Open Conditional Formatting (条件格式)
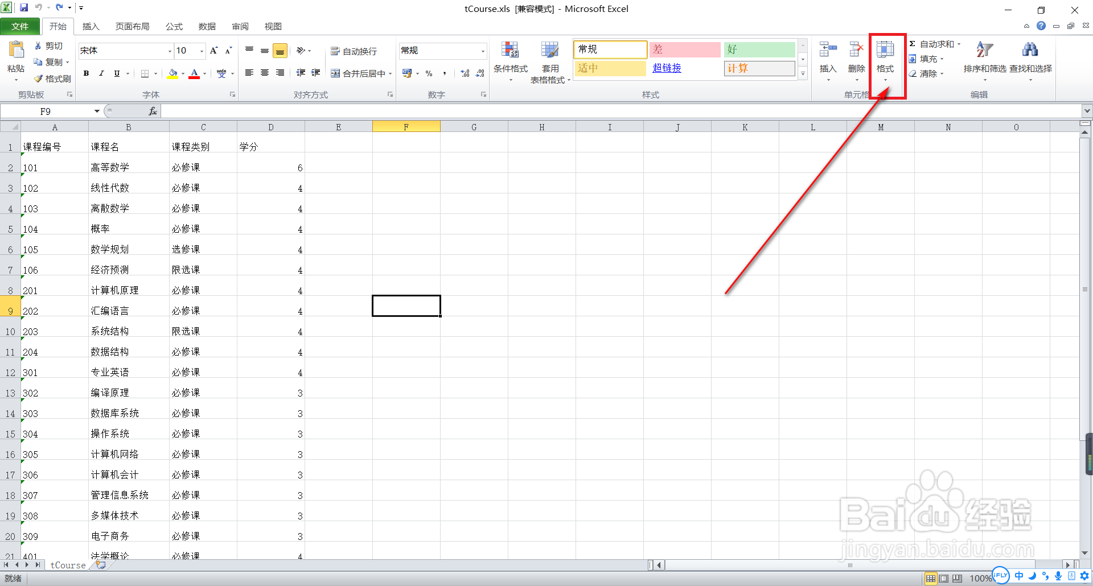The height and width of the screenshot is (586, 1093). 511,61
